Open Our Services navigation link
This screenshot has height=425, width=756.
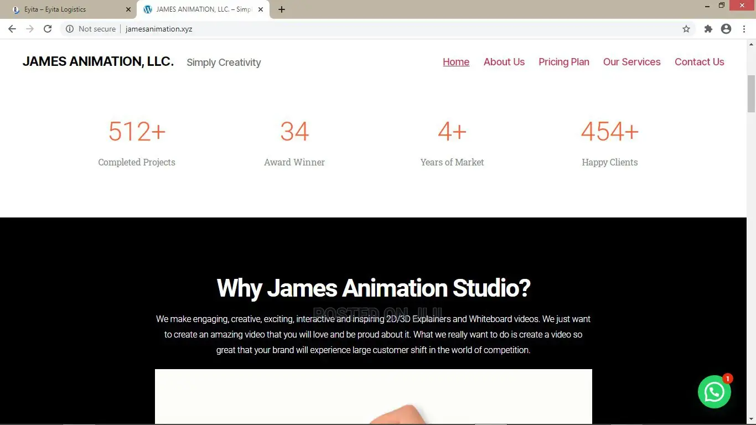tap(632, 62)
